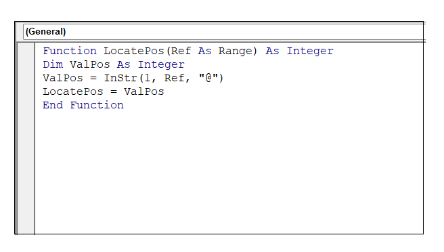
Task: Set breakpoint in margin beside Function LocatePos line
Action: [x=26, y=51]
